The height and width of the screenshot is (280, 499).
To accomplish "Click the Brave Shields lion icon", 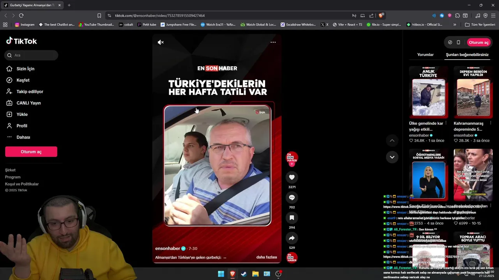I will pos(381,16).
